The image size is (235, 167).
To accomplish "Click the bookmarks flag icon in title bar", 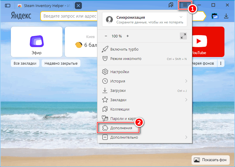I will pos(171,5).
